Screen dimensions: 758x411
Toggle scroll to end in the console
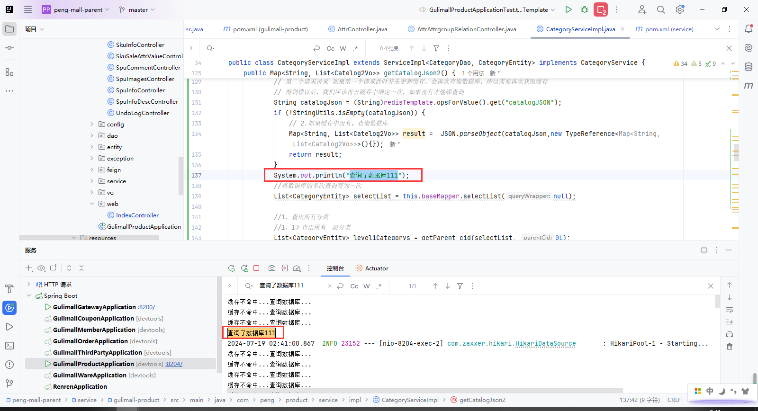pyautogui.click(x=730, y=322)
